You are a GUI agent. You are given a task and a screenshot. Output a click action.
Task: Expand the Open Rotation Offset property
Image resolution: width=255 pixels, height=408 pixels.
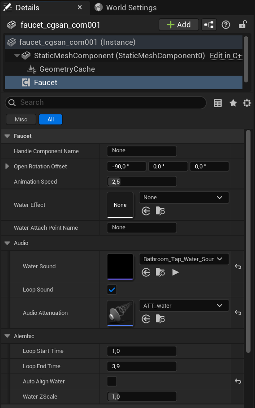7,167
